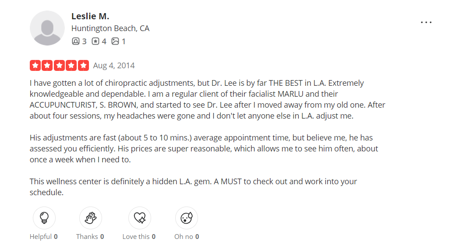
Task: Click the fourth star in the rating
Action: click(71, 66)
